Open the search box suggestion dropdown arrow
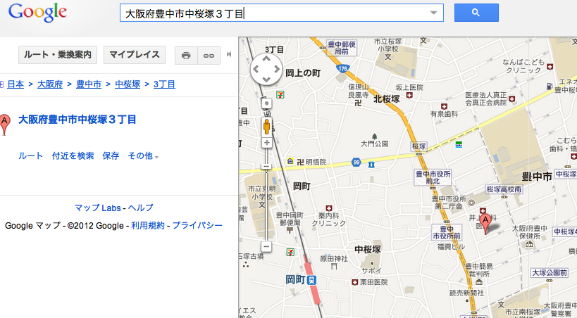 pyautogui.click(x=434, y=13)
